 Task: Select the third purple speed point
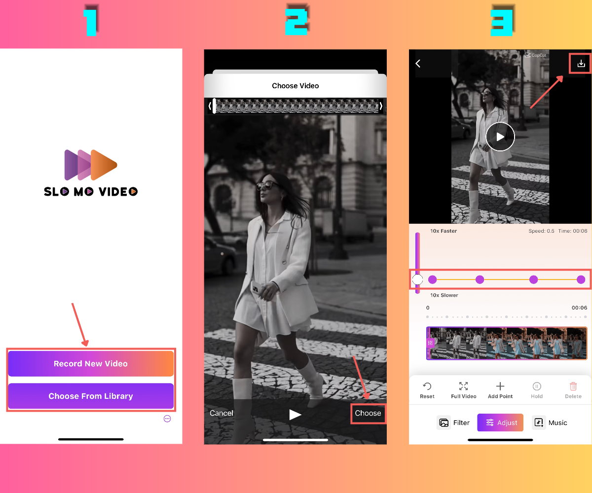click(533, 280)
